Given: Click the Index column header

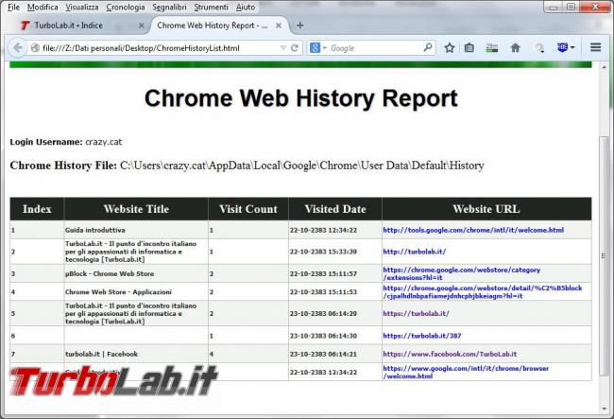Looking at the screenshot, I should coord(37,209).
